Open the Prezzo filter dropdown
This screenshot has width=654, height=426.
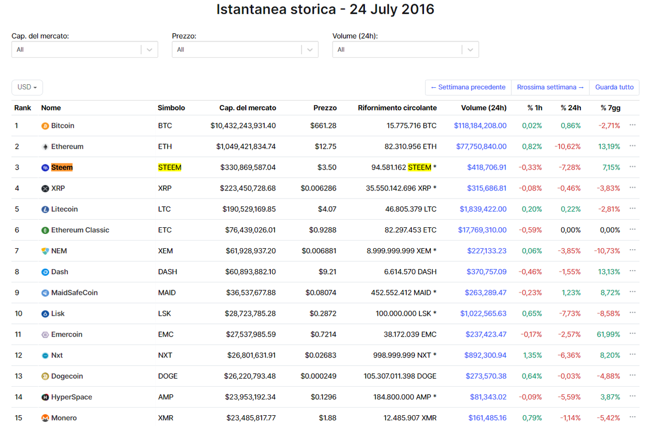point(245,50)
